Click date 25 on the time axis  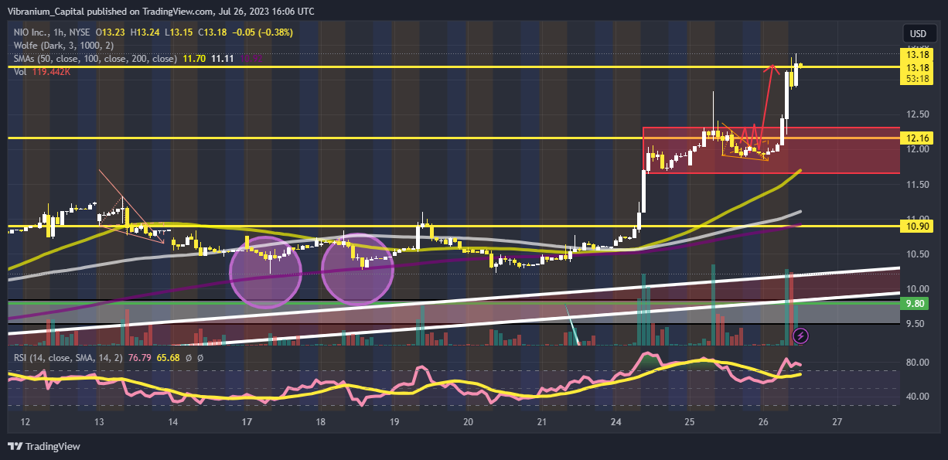pos(690,422)
